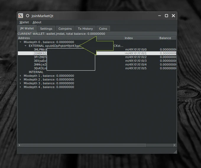Collapse the EXTERNAL xpub branch

25,46
